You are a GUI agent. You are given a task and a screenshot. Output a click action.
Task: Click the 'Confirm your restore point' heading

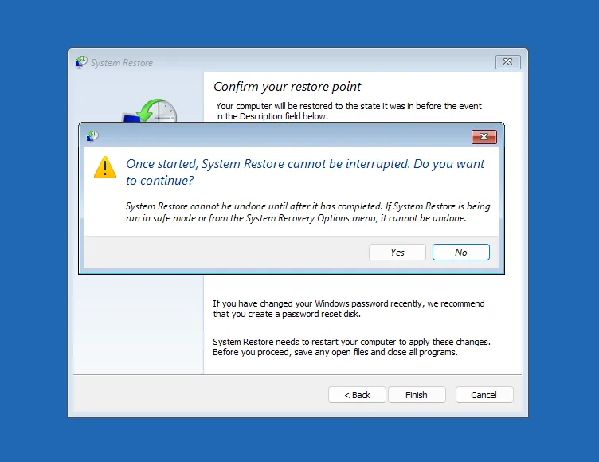(288, 87)
